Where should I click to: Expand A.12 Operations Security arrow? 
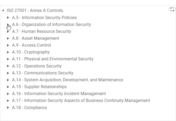[x=8, y=66]
